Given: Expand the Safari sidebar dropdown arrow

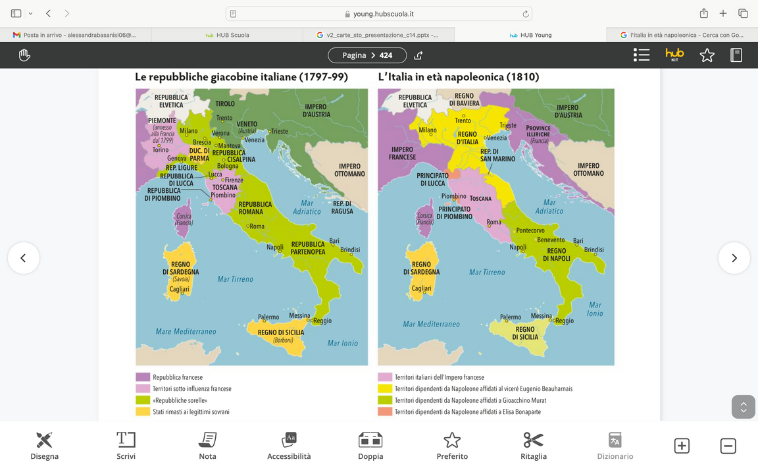Looking at the screenshot, I should (x=30, y=13).
